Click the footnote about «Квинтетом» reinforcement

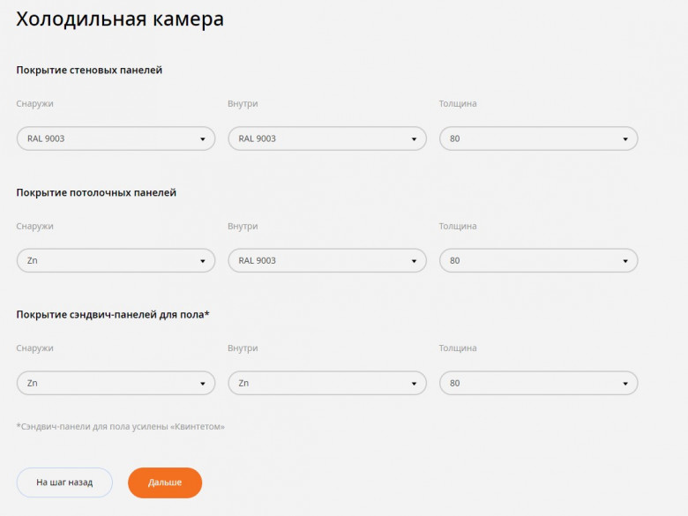(120, 427)
